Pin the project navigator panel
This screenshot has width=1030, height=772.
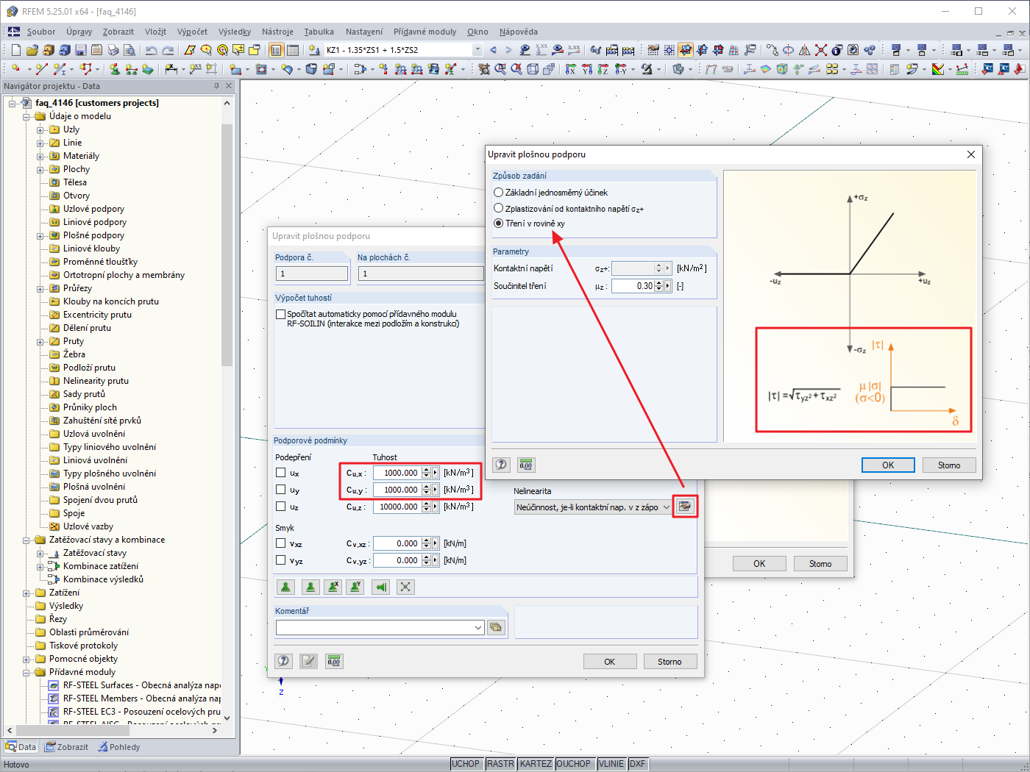click(x=216, y=86)
